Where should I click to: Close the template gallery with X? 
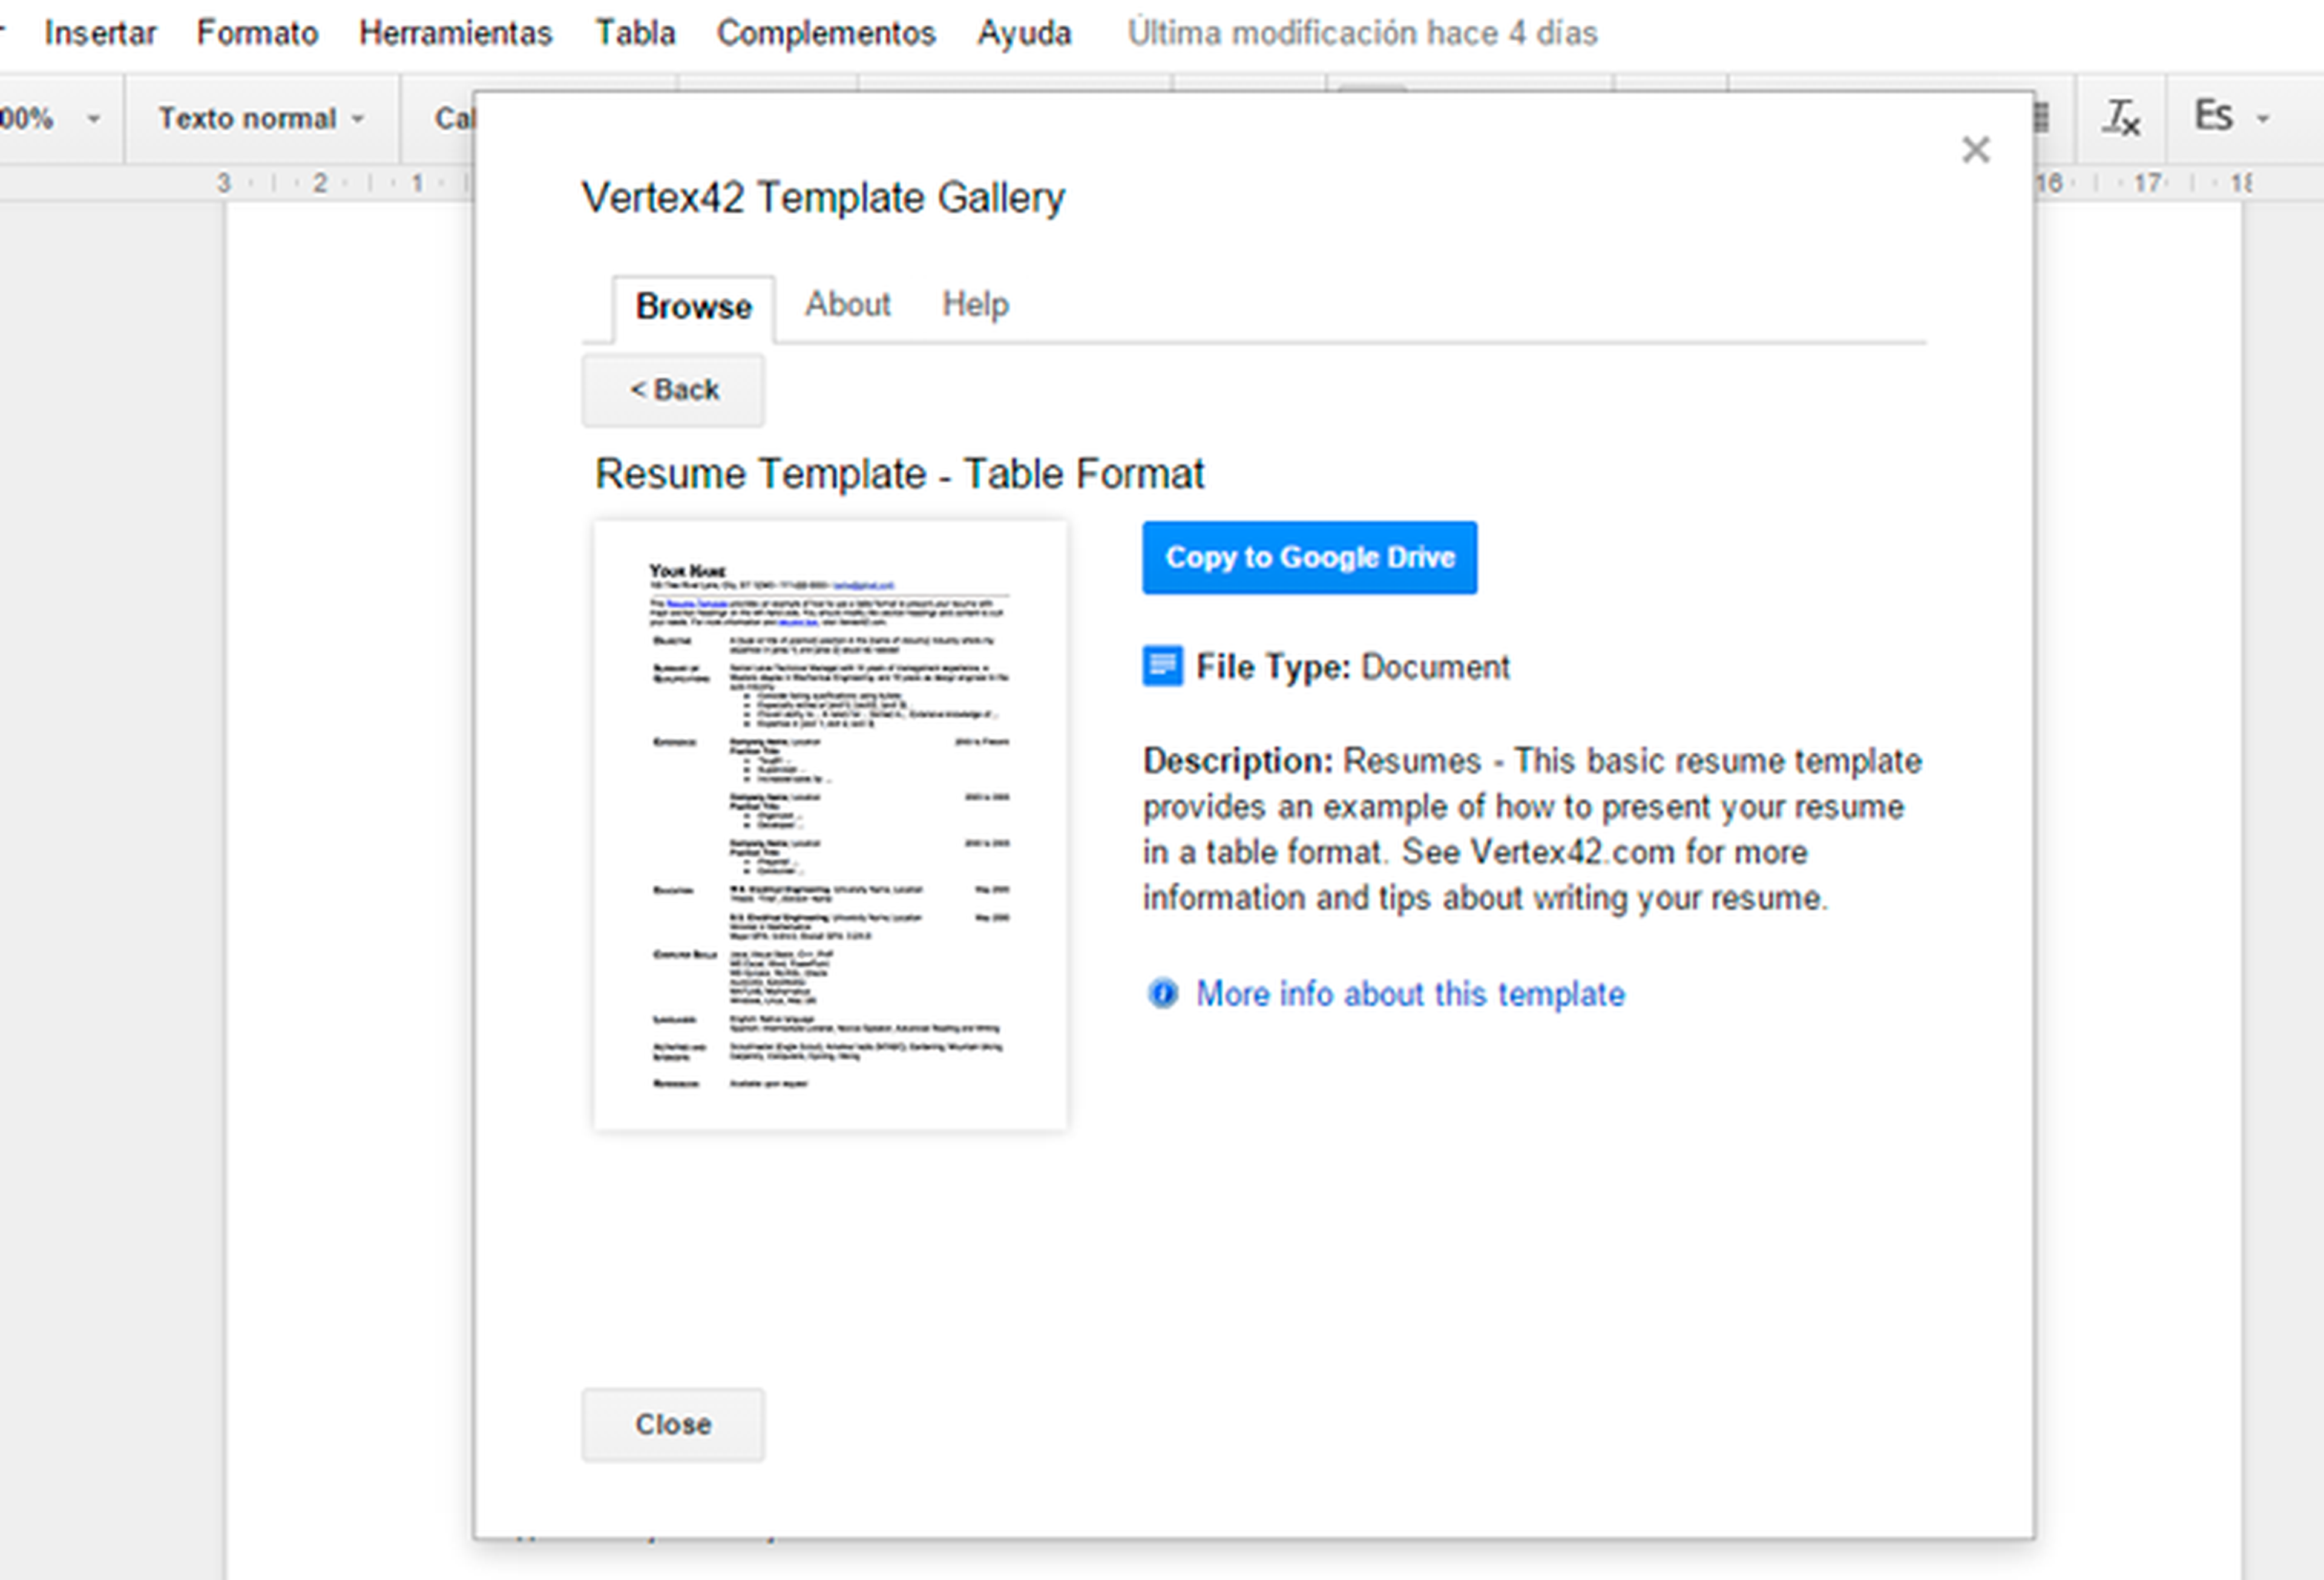[1975, 150]
